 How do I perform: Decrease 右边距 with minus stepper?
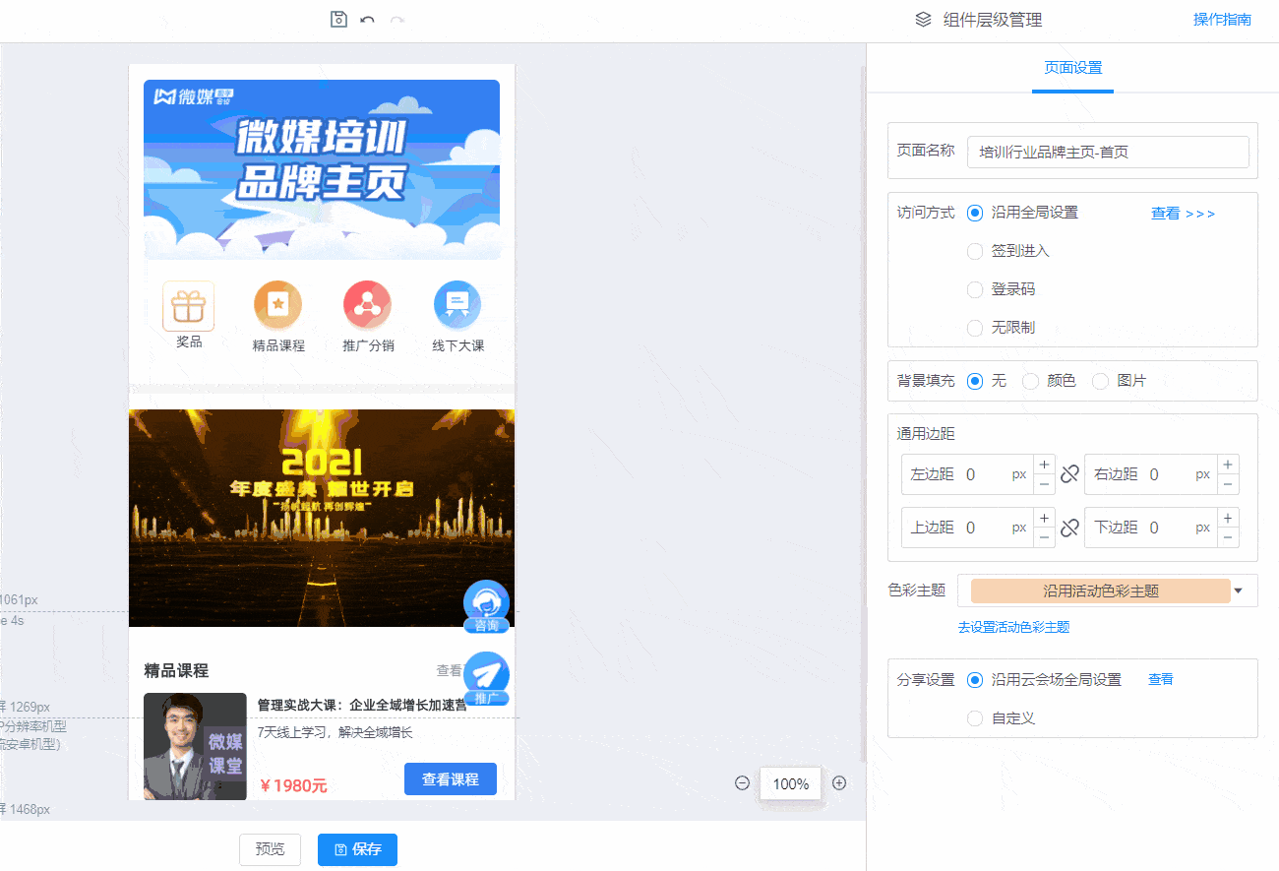[1228, 484]
